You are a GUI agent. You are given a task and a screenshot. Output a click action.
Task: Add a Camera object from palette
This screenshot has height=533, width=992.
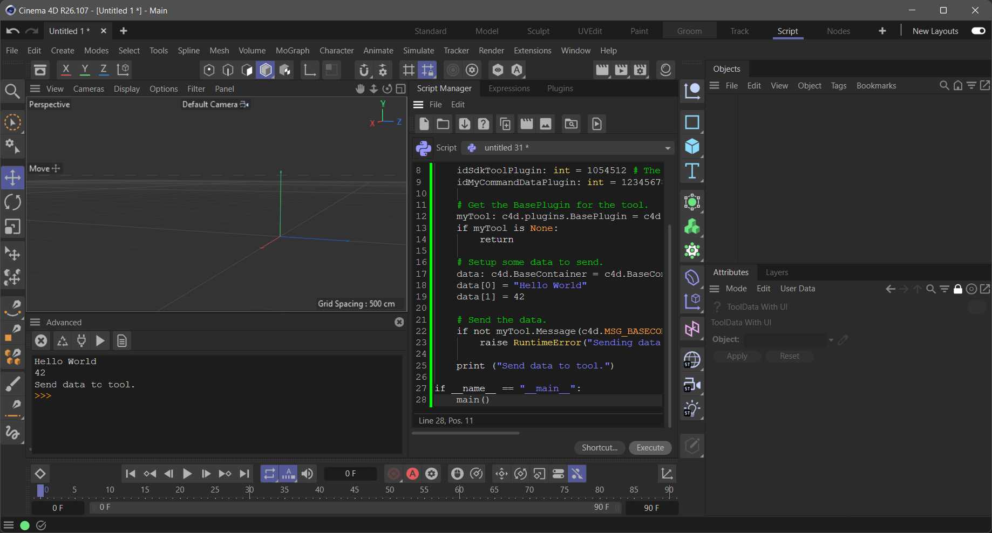point(692,385)
